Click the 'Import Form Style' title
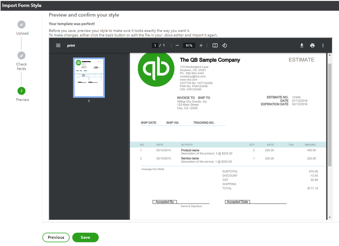Viewport: 339px width, 246px height. point(22,5)
